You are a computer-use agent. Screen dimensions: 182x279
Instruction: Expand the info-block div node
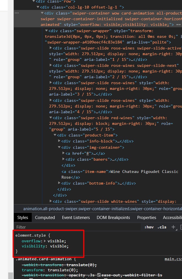click(59, 141)
